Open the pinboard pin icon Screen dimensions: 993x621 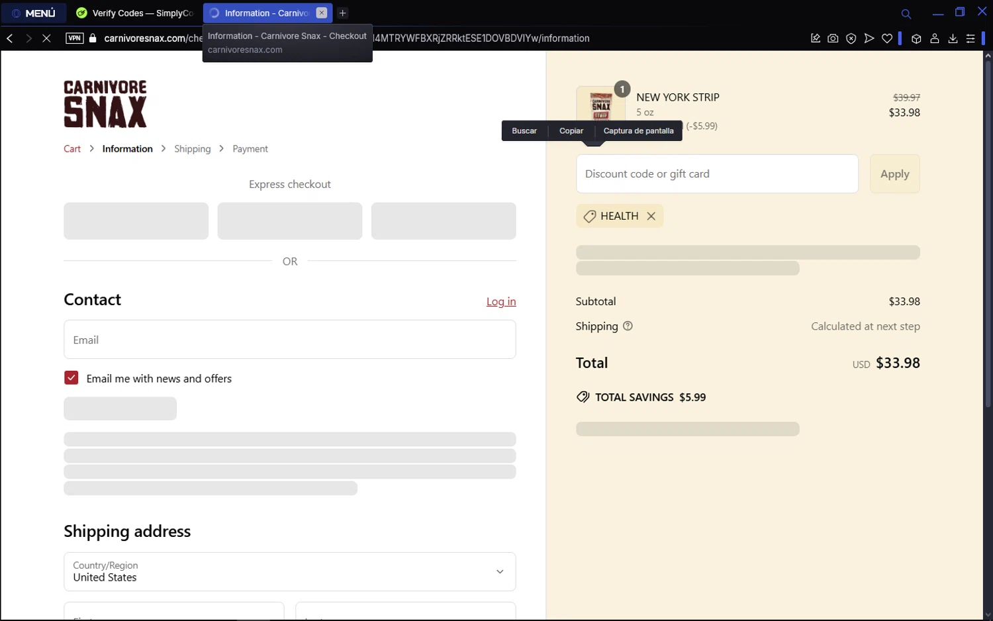816,38
